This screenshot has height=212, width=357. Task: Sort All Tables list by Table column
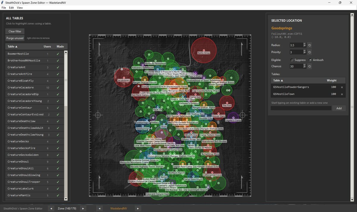click(x=12, y=46)
